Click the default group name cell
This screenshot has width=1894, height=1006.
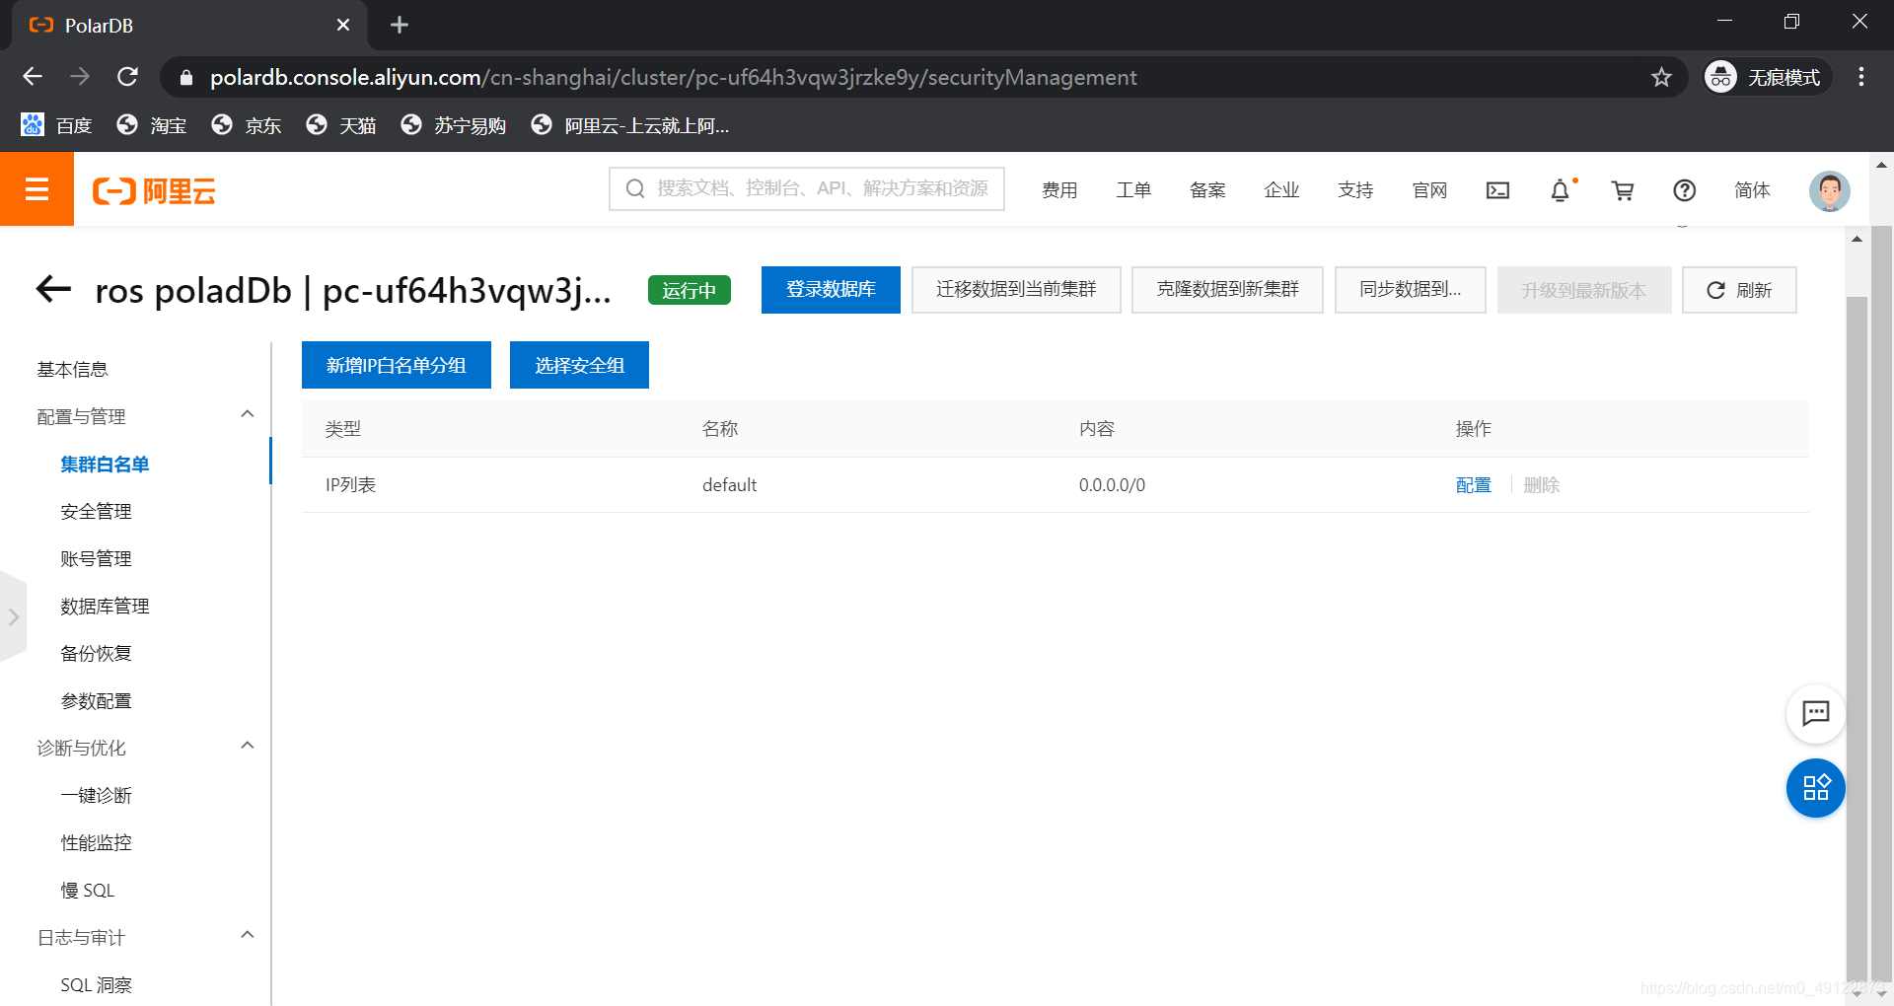729,485
